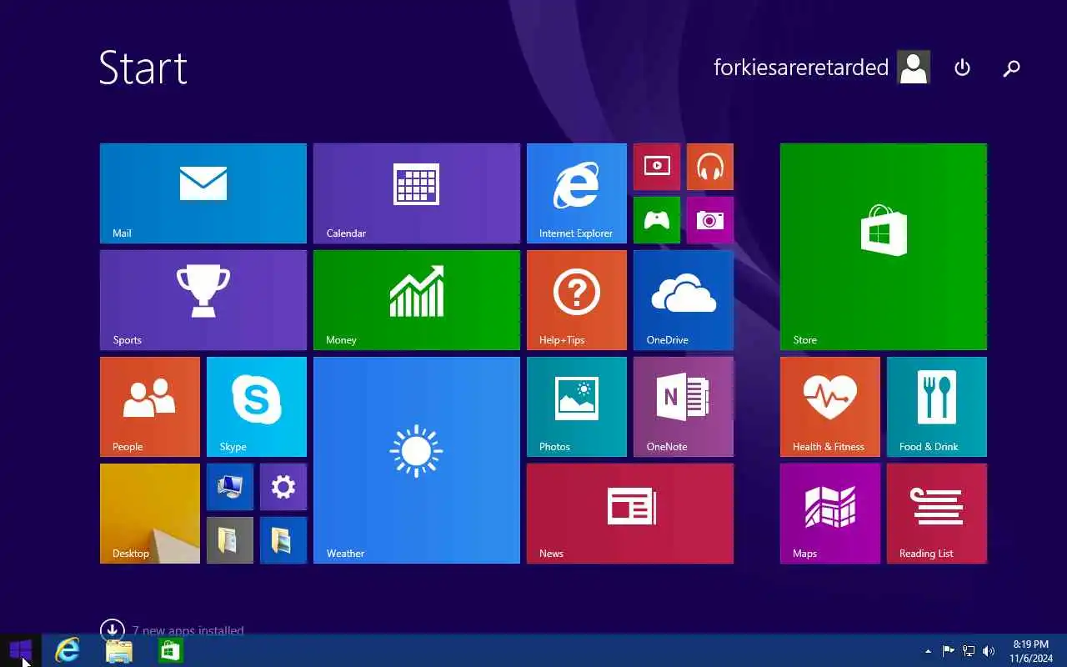Screen dimensions: 1067x667
Task: Open the Health & Fitness tile
Action: [x=830, y=407]
